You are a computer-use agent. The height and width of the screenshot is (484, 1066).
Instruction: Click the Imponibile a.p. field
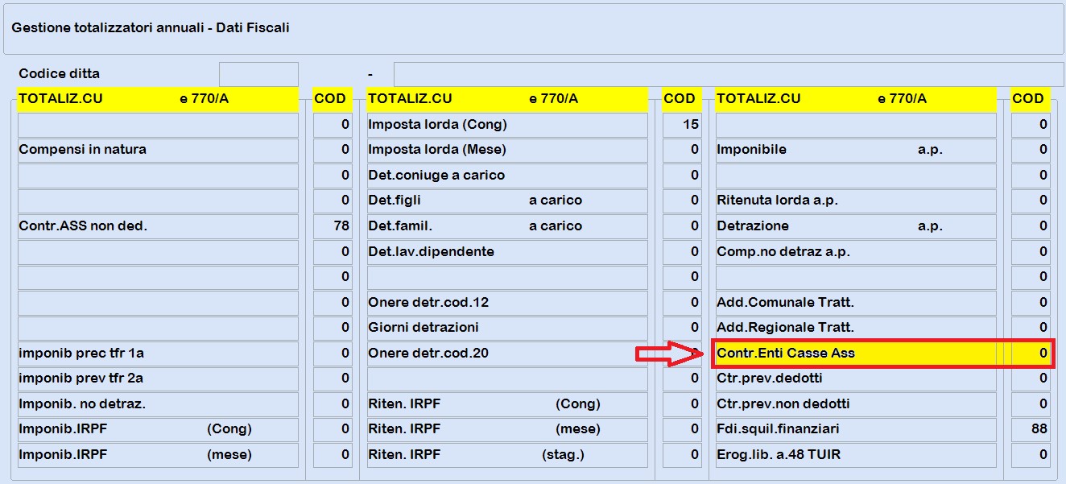(856, 150)
